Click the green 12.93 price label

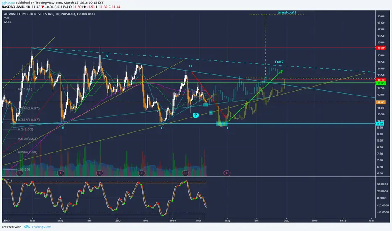pyautogui.click(x=381, y=84)
